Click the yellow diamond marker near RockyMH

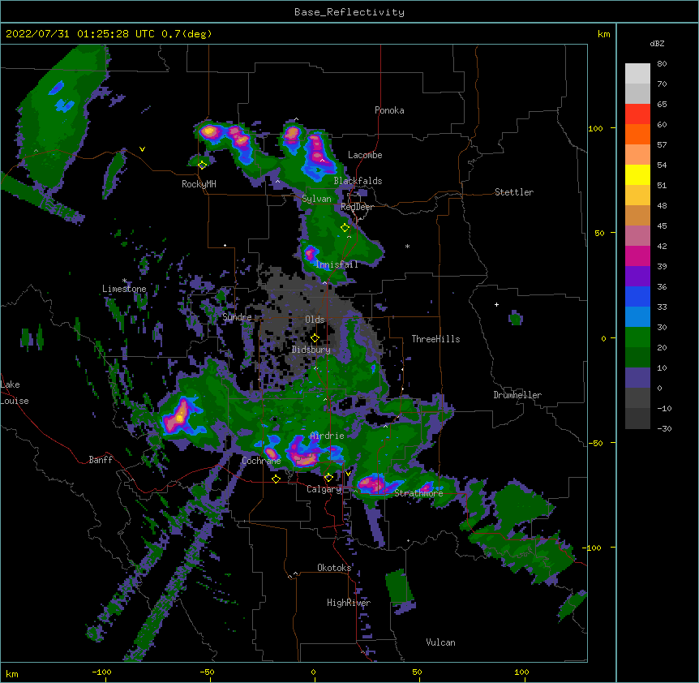[203, 165]
